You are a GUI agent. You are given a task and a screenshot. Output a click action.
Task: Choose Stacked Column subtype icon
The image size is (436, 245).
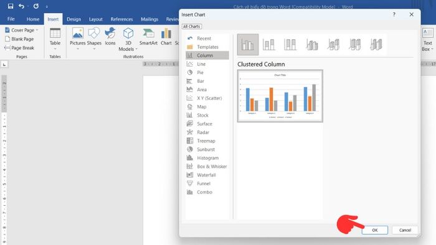tap(269, 44)
